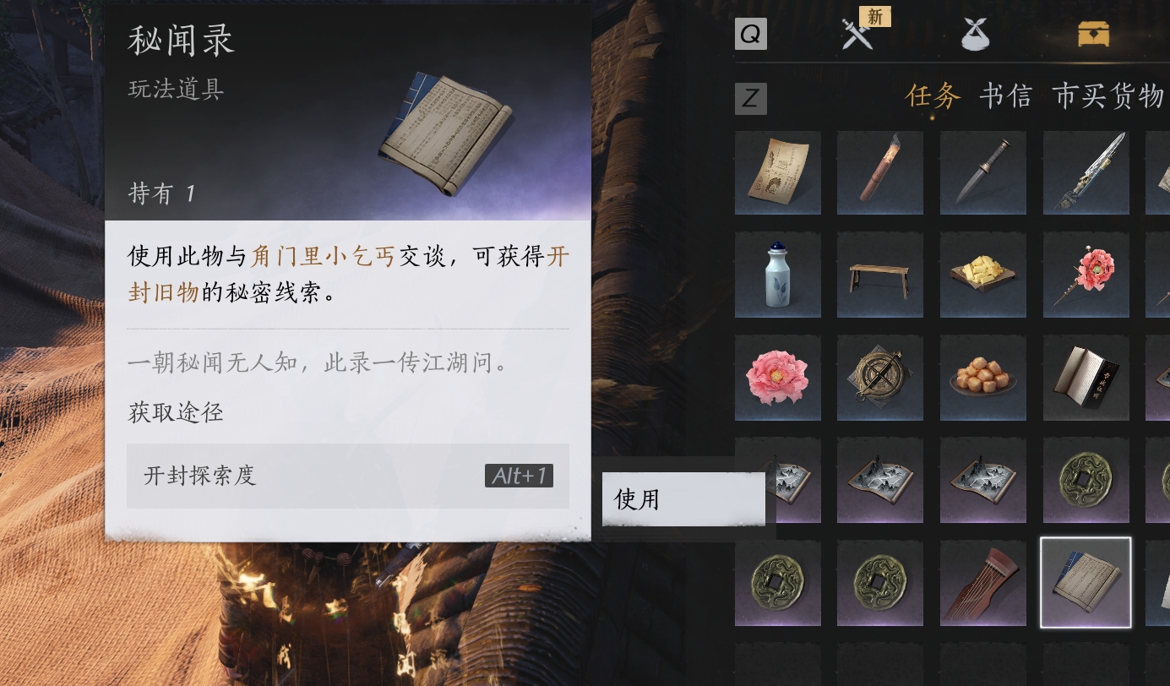The image size is (1170, 686).
Task: Select the treasure chest category icon
Action: coord(1093,35)
